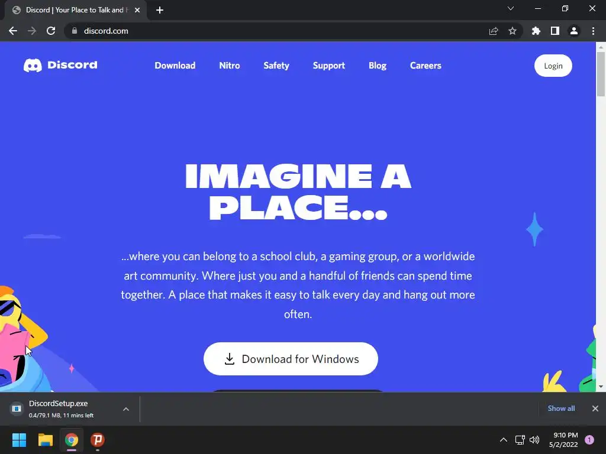Click Chrome icon in taskbar

point(72,440)
